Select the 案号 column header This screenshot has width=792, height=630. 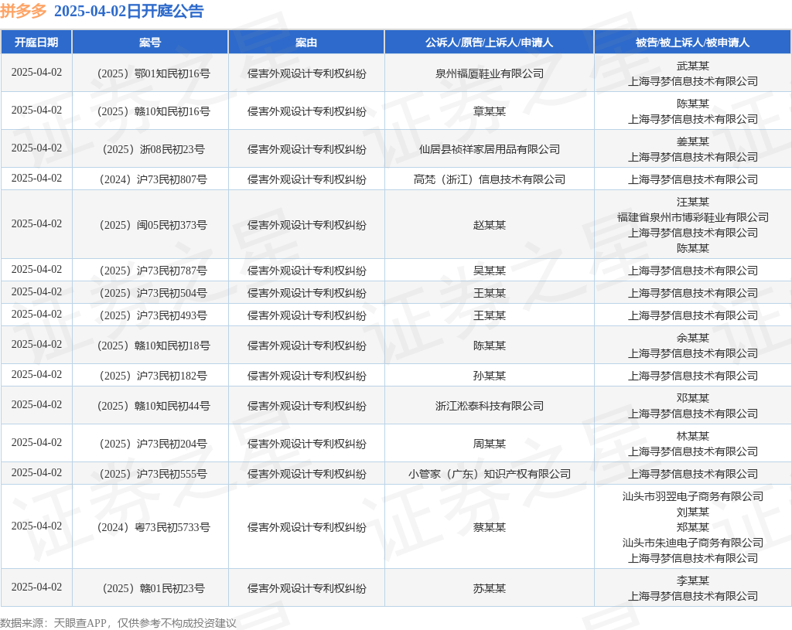[x=150, y=43]
